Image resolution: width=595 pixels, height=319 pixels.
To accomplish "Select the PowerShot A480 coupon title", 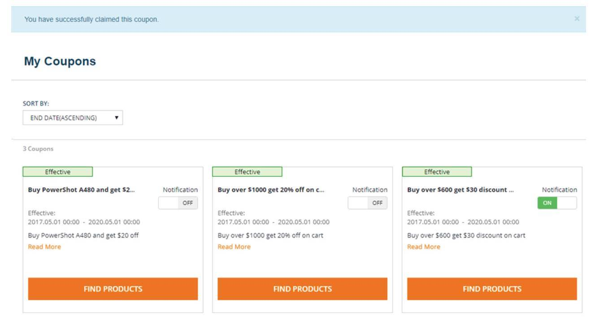I will (81, 190).
